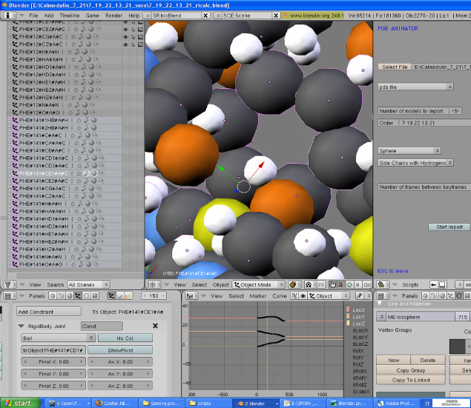Open the Timeline menu

[70, 15]
